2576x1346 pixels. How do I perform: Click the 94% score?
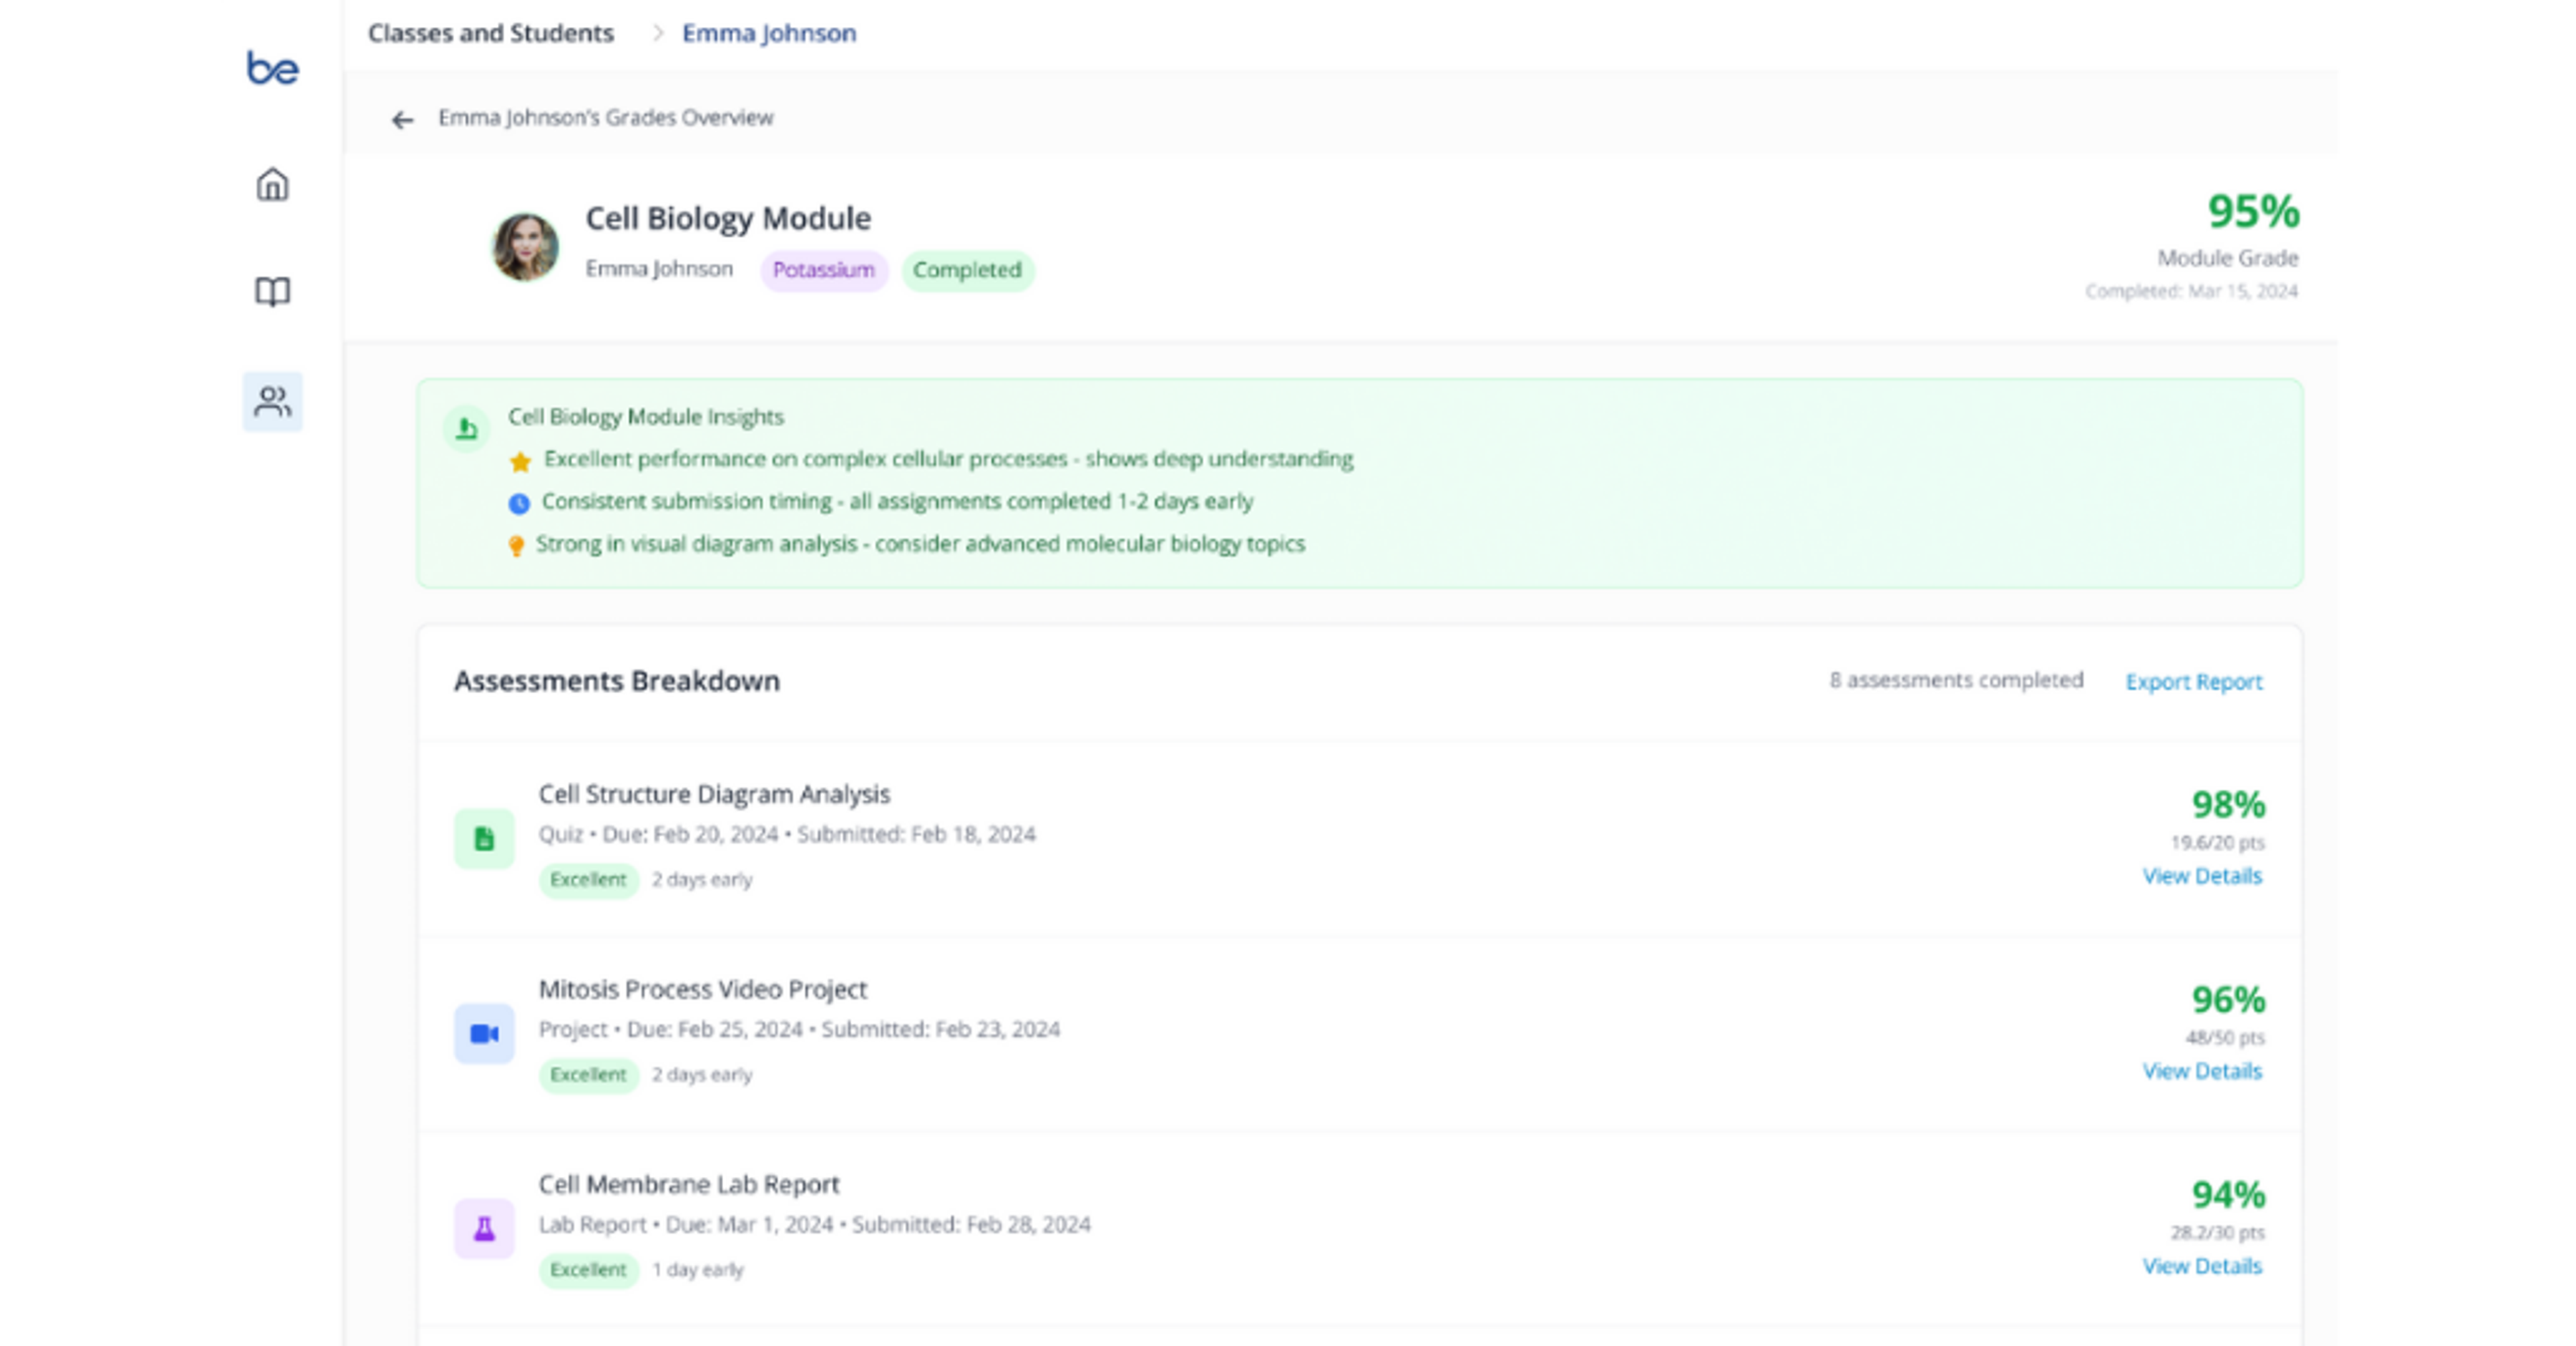(x=2228, y=1194)
